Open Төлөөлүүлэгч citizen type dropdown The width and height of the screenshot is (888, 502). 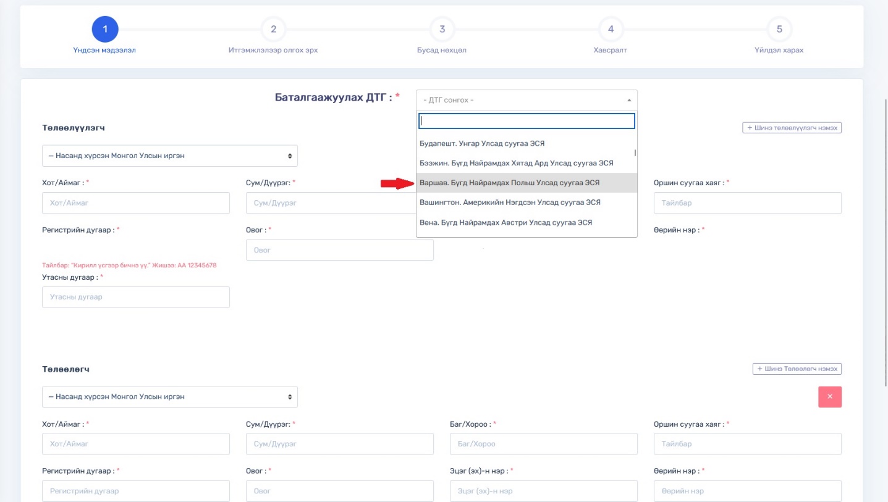click(169, 156)
